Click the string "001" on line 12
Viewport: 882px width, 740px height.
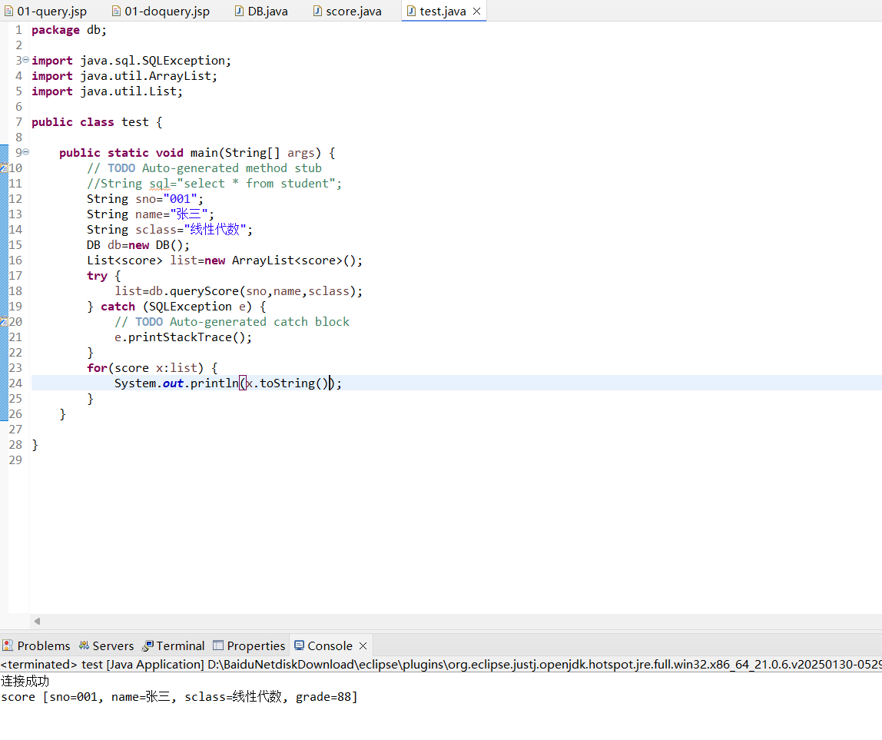pos(180,199)
